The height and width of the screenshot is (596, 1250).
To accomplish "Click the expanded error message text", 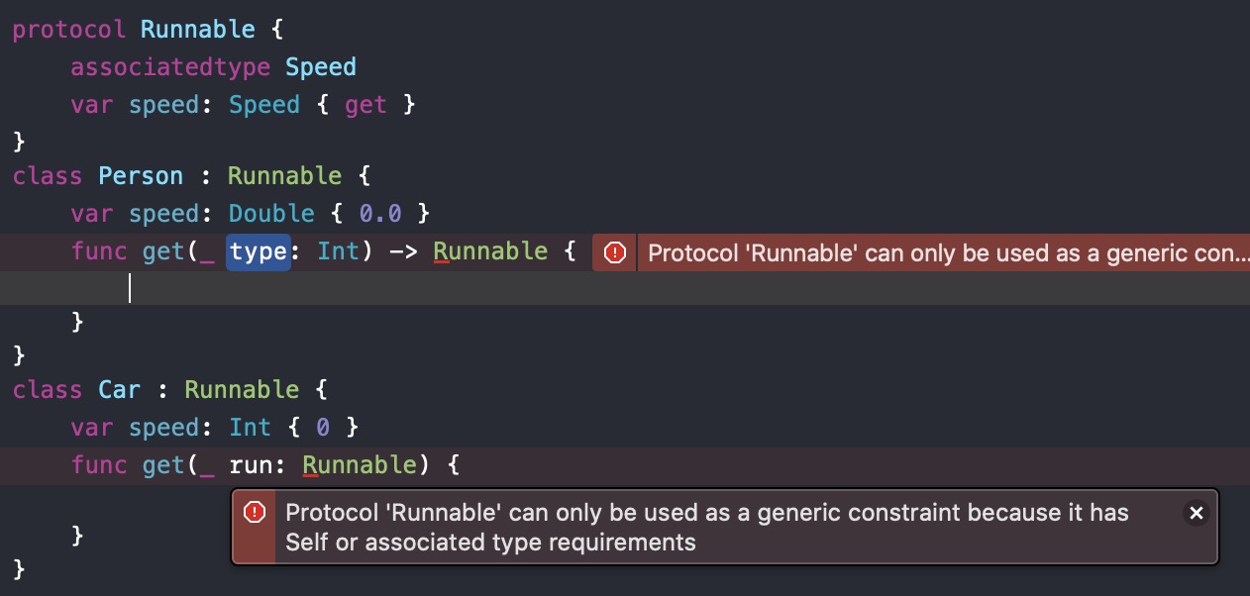I will [x=707, y=527].
